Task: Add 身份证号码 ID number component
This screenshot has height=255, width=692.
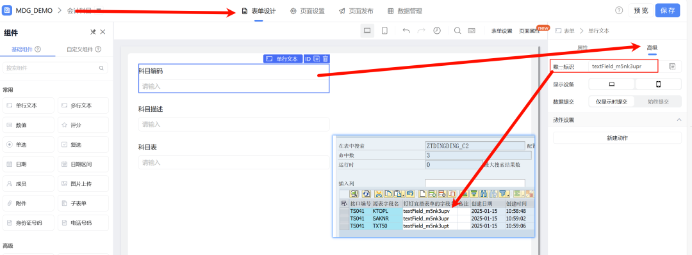Action: (x=28, y=223)
